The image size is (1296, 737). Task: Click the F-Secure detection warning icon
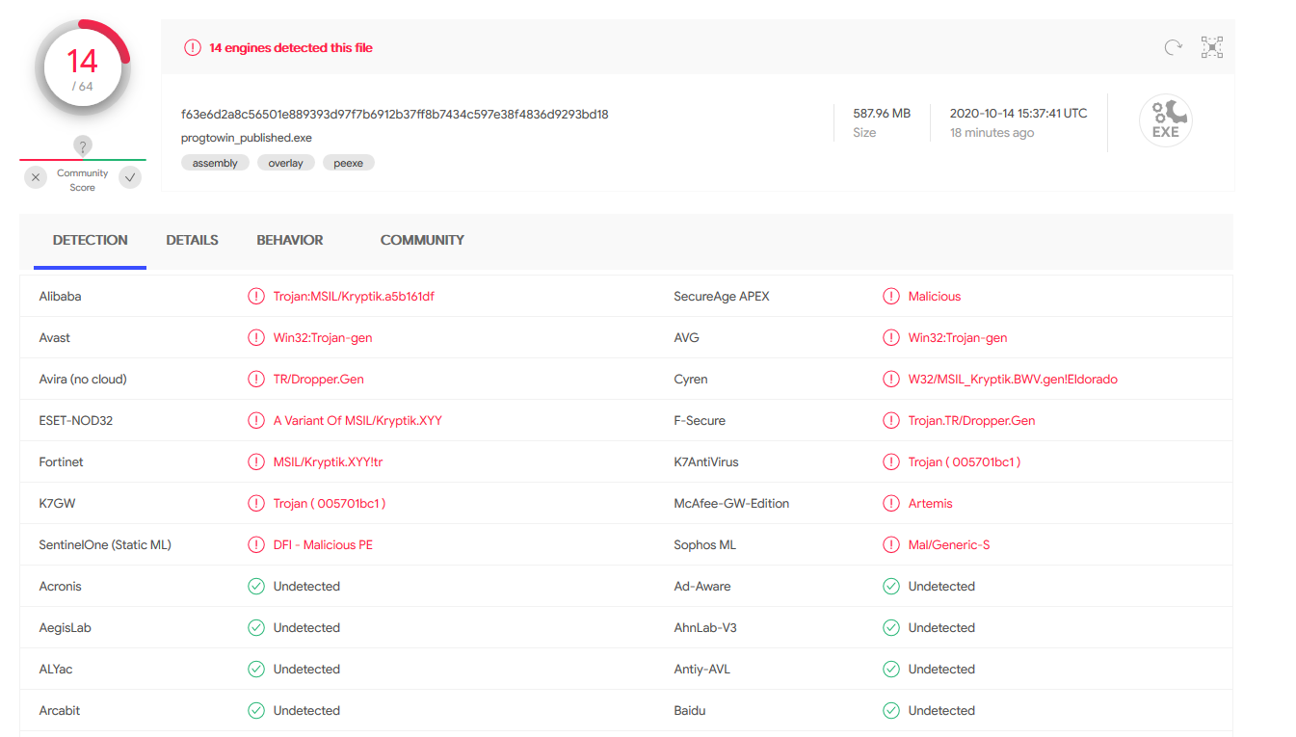click(x=891, y=421)
